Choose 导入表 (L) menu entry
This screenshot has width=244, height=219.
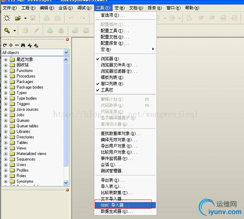click(x=126, y=186)
